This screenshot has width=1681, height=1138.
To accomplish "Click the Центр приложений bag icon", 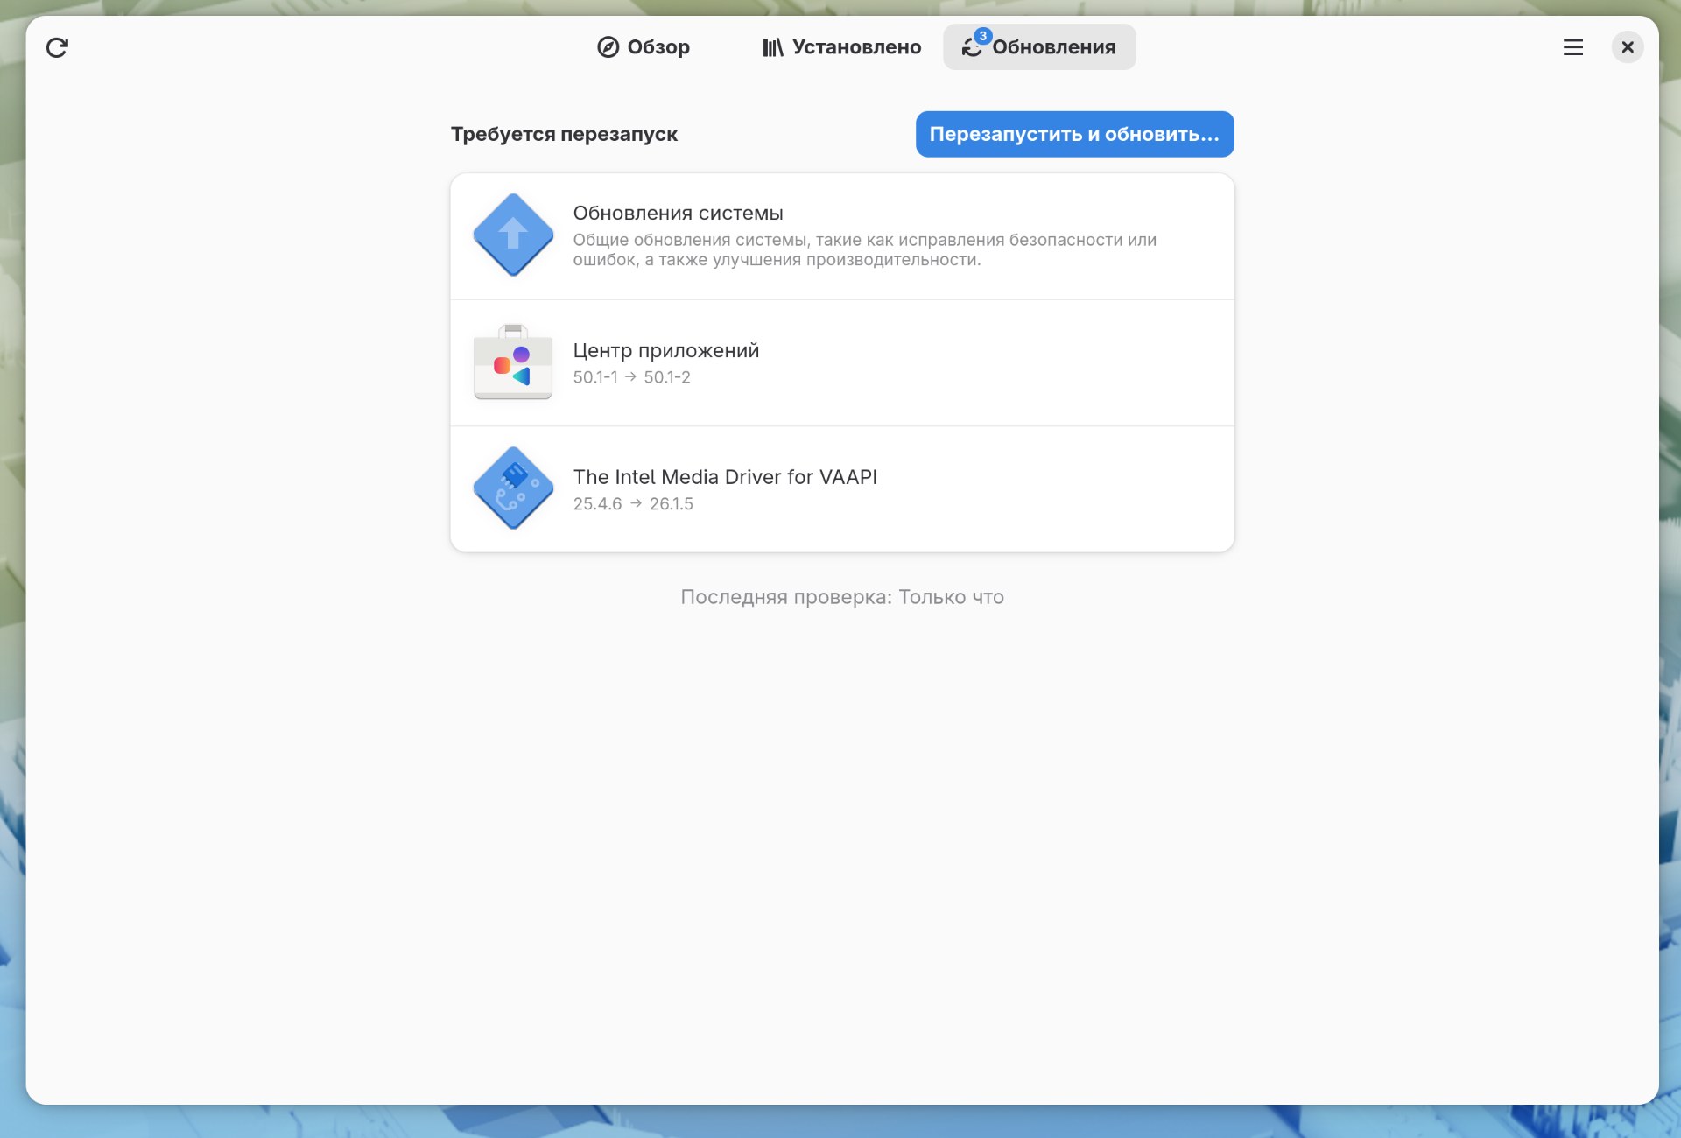I will (x=513, y=362).
